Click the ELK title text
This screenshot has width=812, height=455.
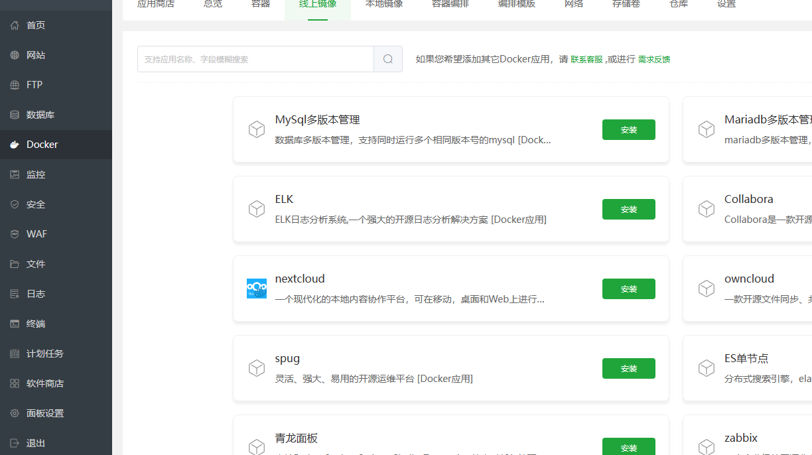tap(284, 199)
